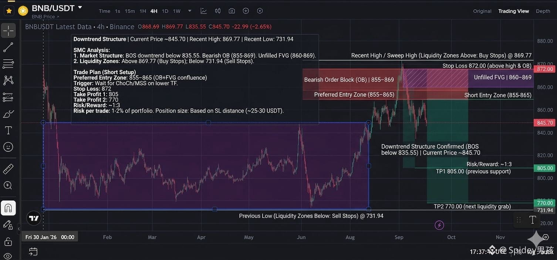Click the 872.00 stop loss price label

[x=544, y=69]
